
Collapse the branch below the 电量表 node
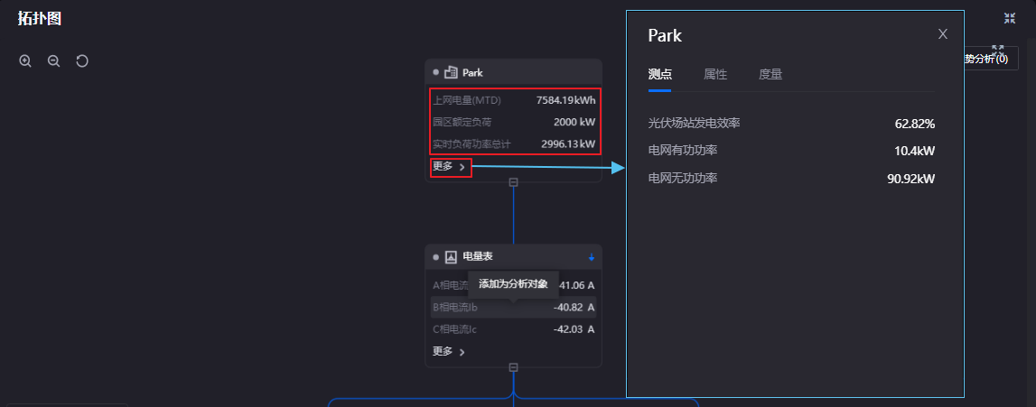(x=513, y=367)
